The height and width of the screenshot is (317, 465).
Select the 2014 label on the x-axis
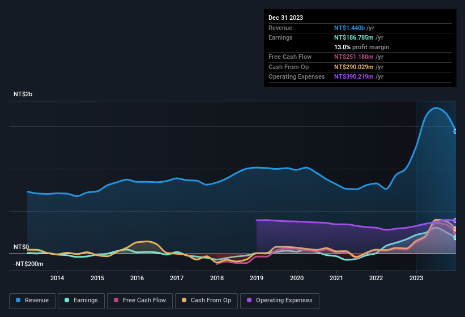(x=57, y=278)
